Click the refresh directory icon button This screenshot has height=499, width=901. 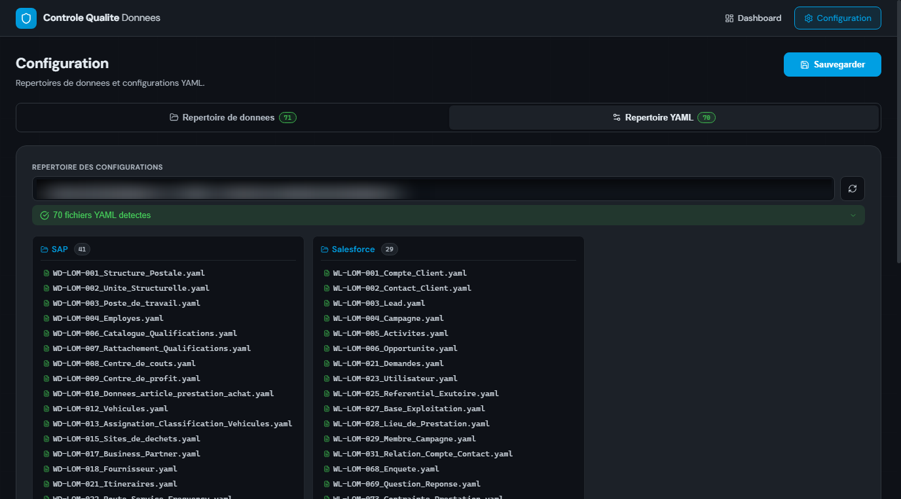tap(853, 189)
